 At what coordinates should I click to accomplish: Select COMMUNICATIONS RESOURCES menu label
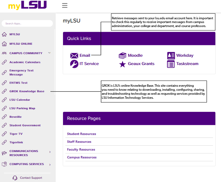(x=24, y=153)
